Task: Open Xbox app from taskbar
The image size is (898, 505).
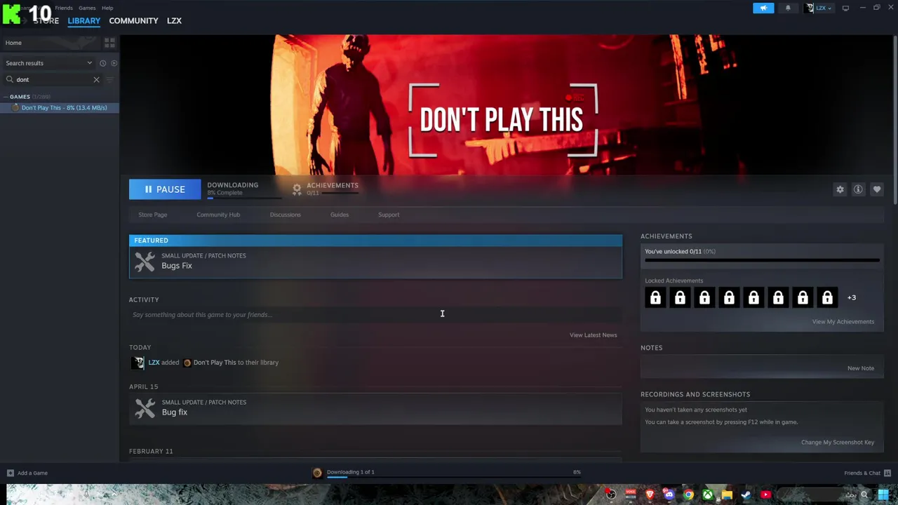Action: click(x=709, y=494)
